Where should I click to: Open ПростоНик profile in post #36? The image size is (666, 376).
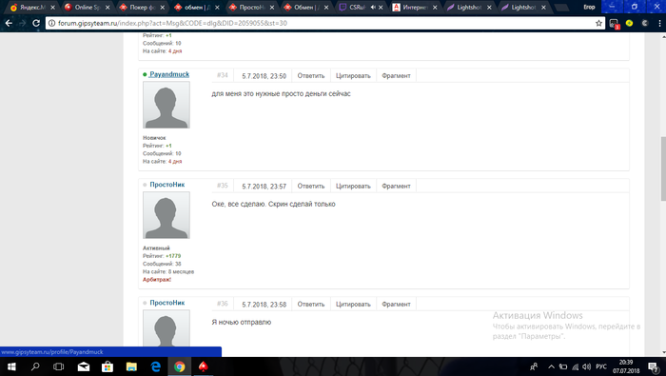pyautogui.click(x=166, y=303)
